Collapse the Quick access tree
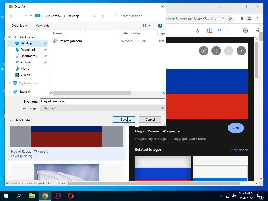Screen dimensions: 268x201 point(10,37)
